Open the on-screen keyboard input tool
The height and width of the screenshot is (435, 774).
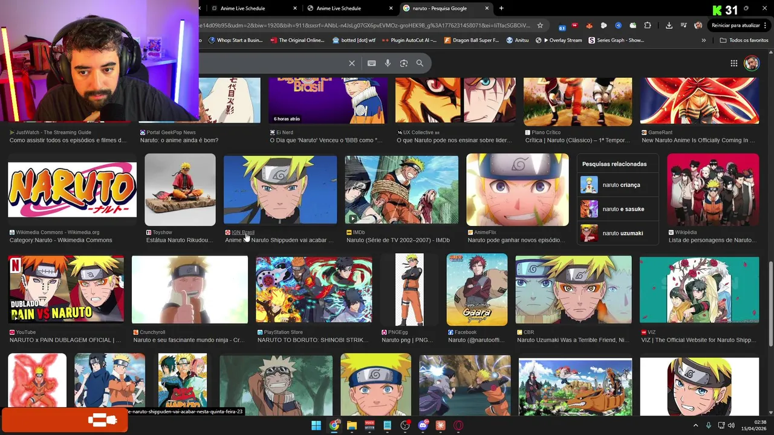click(x=371, y=63)
